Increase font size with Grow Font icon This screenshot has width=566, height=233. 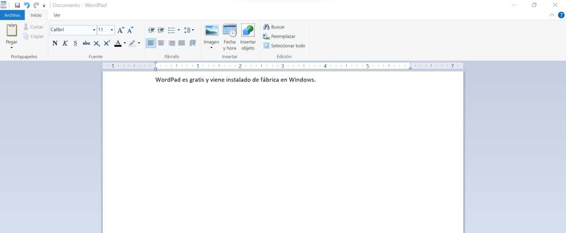[121, 30]
